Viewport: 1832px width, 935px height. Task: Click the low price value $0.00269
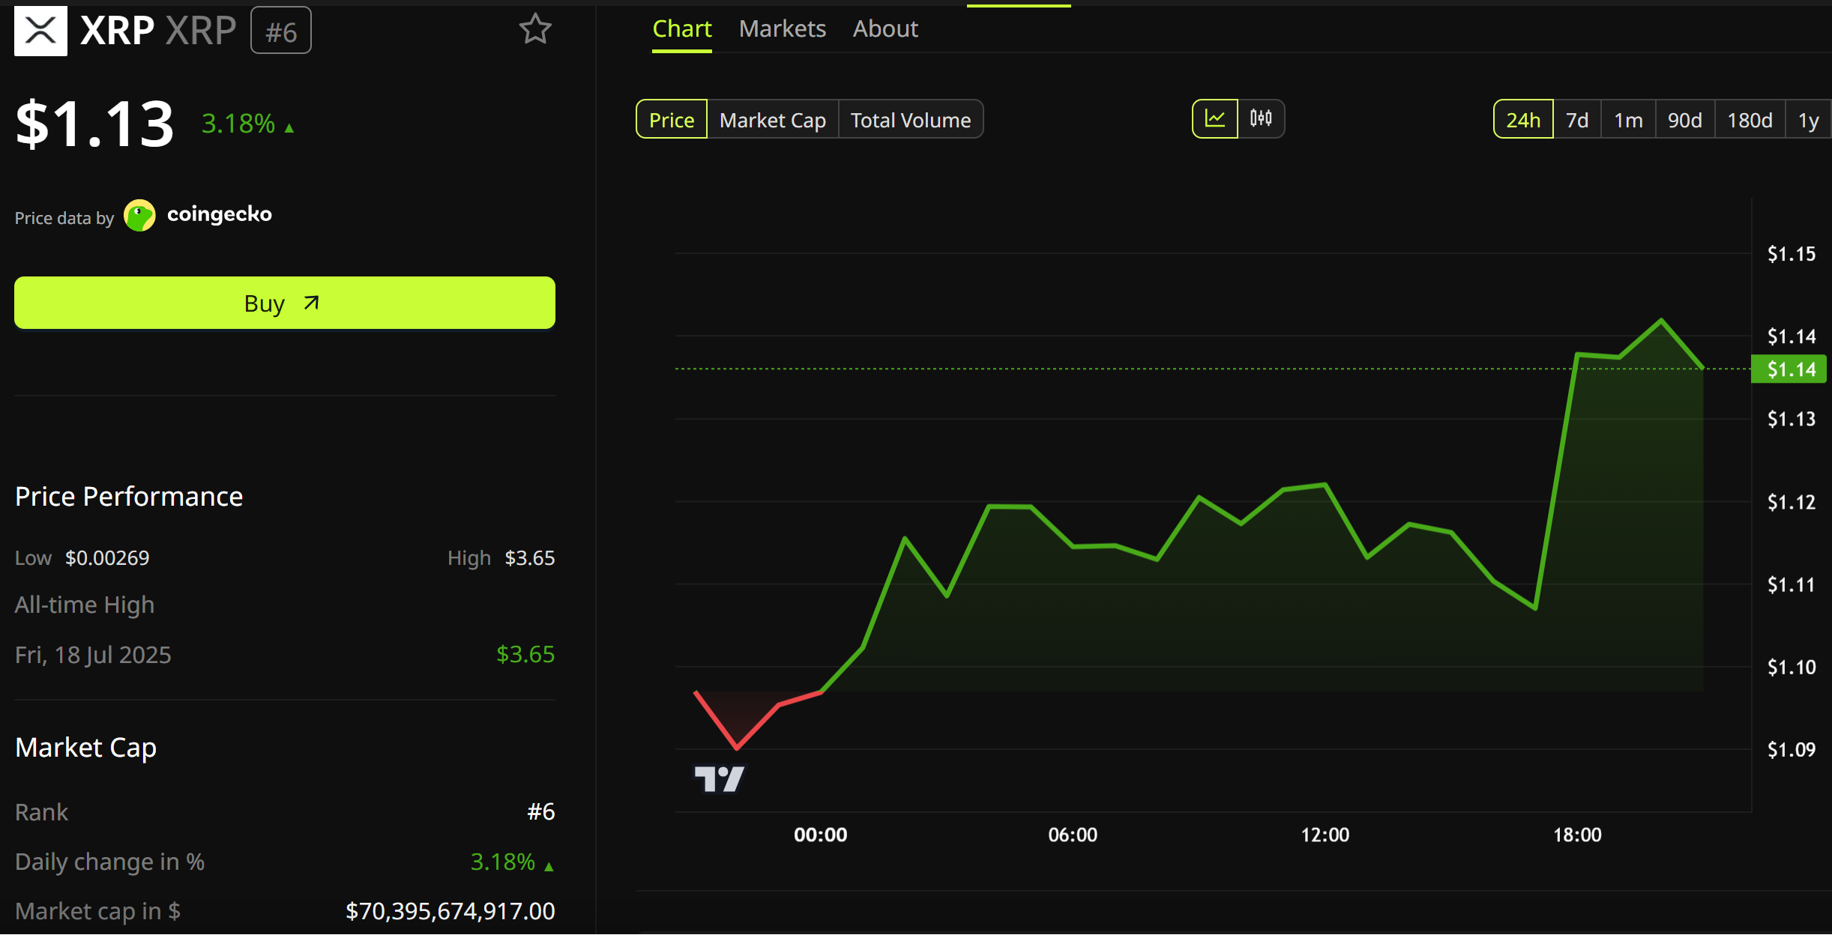107,558
